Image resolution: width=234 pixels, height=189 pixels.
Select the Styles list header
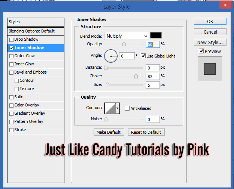click(36, 22)
